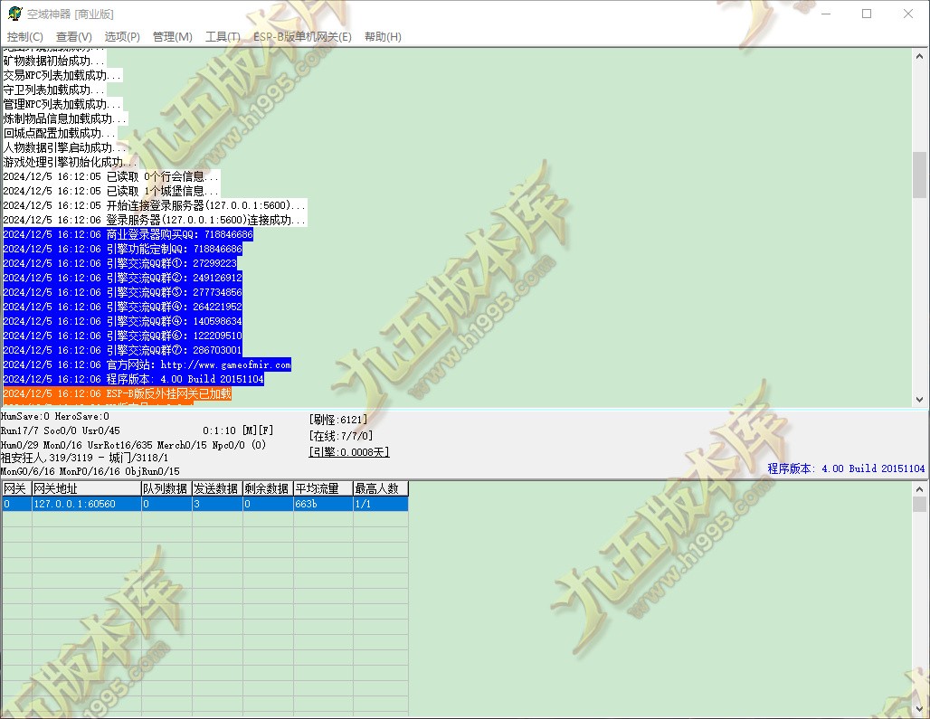Click the HumSave:0 HeroSave:0 status text
This screenshot has height=719, width=930.
click(x=55, y=417)
